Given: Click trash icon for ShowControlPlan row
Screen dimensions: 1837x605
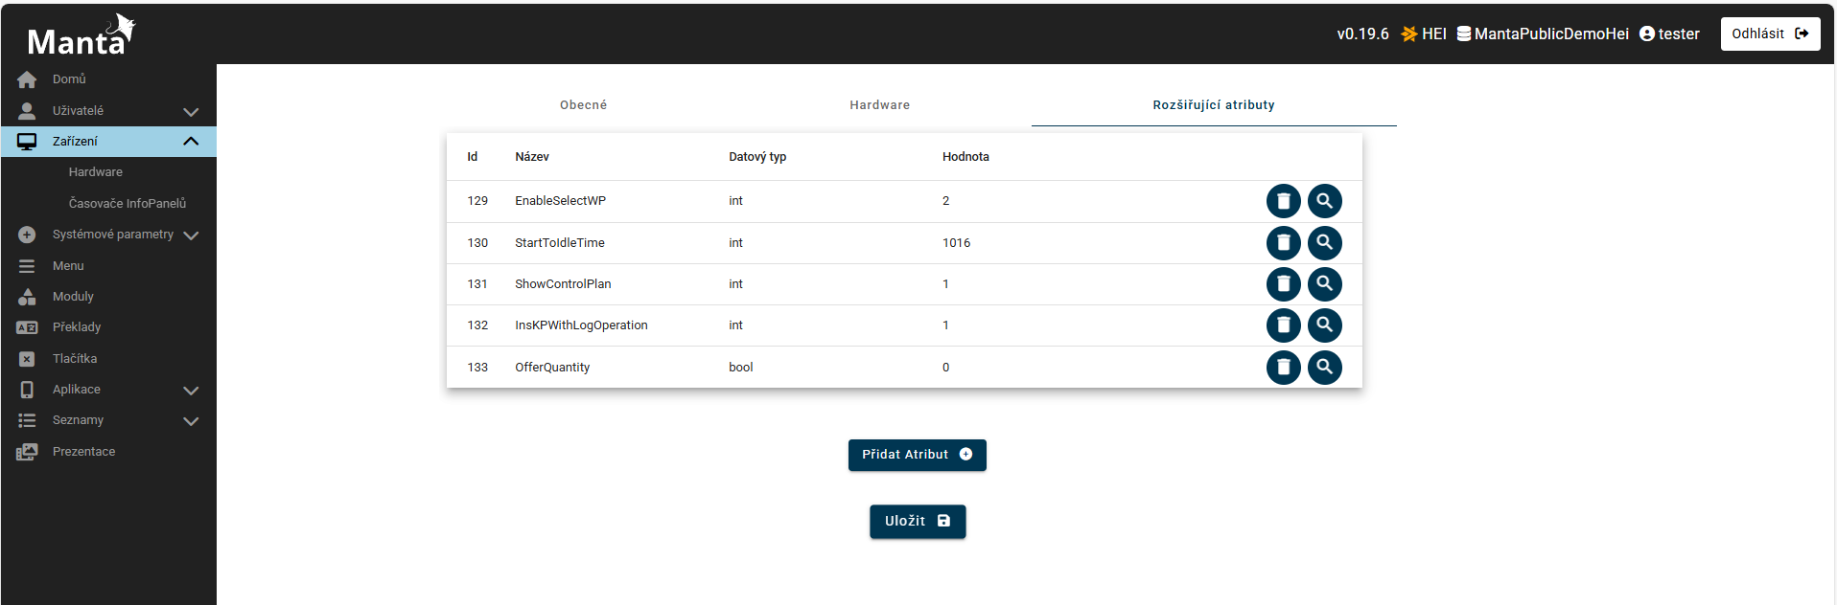Looking at the screenshot, I should (1283, 284).
